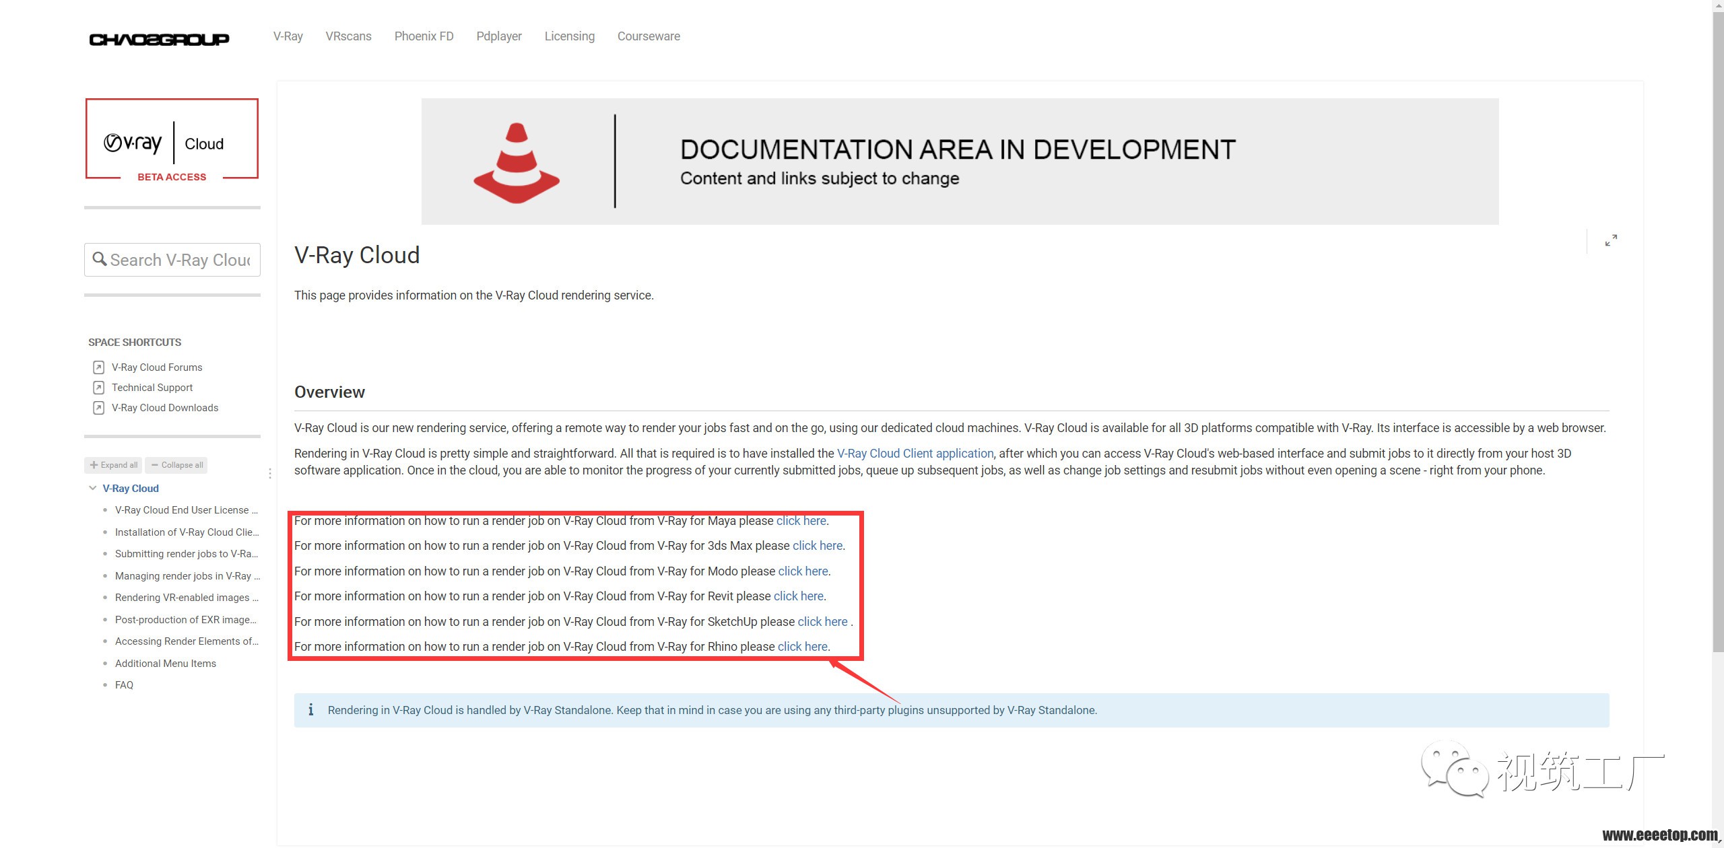Open Rendering VR-enabled images tree item
Screen dimensions: 1724x848
coord(187,598)
